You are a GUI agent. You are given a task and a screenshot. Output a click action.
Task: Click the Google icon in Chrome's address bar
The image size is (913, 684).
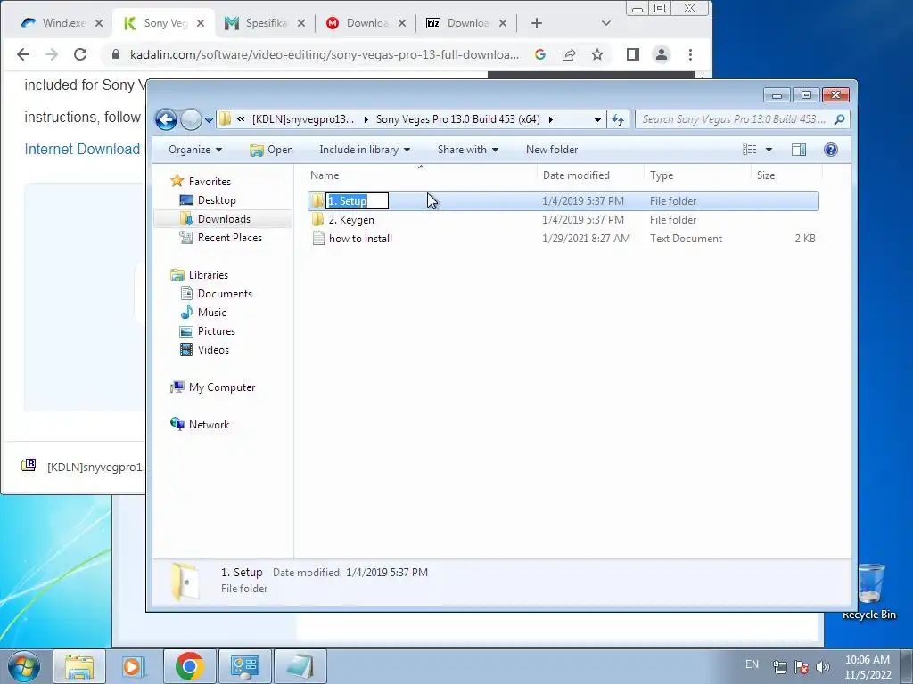click(x=540, y=54)
